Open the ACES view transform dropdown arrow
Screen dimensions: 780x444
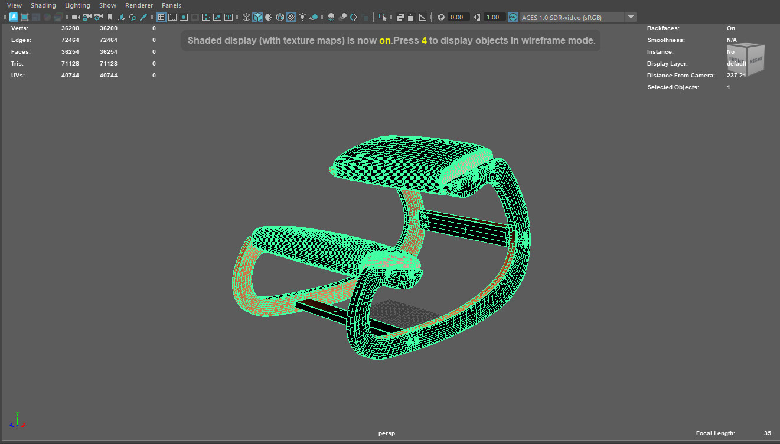pyautogui.click(x=631, y=17)
